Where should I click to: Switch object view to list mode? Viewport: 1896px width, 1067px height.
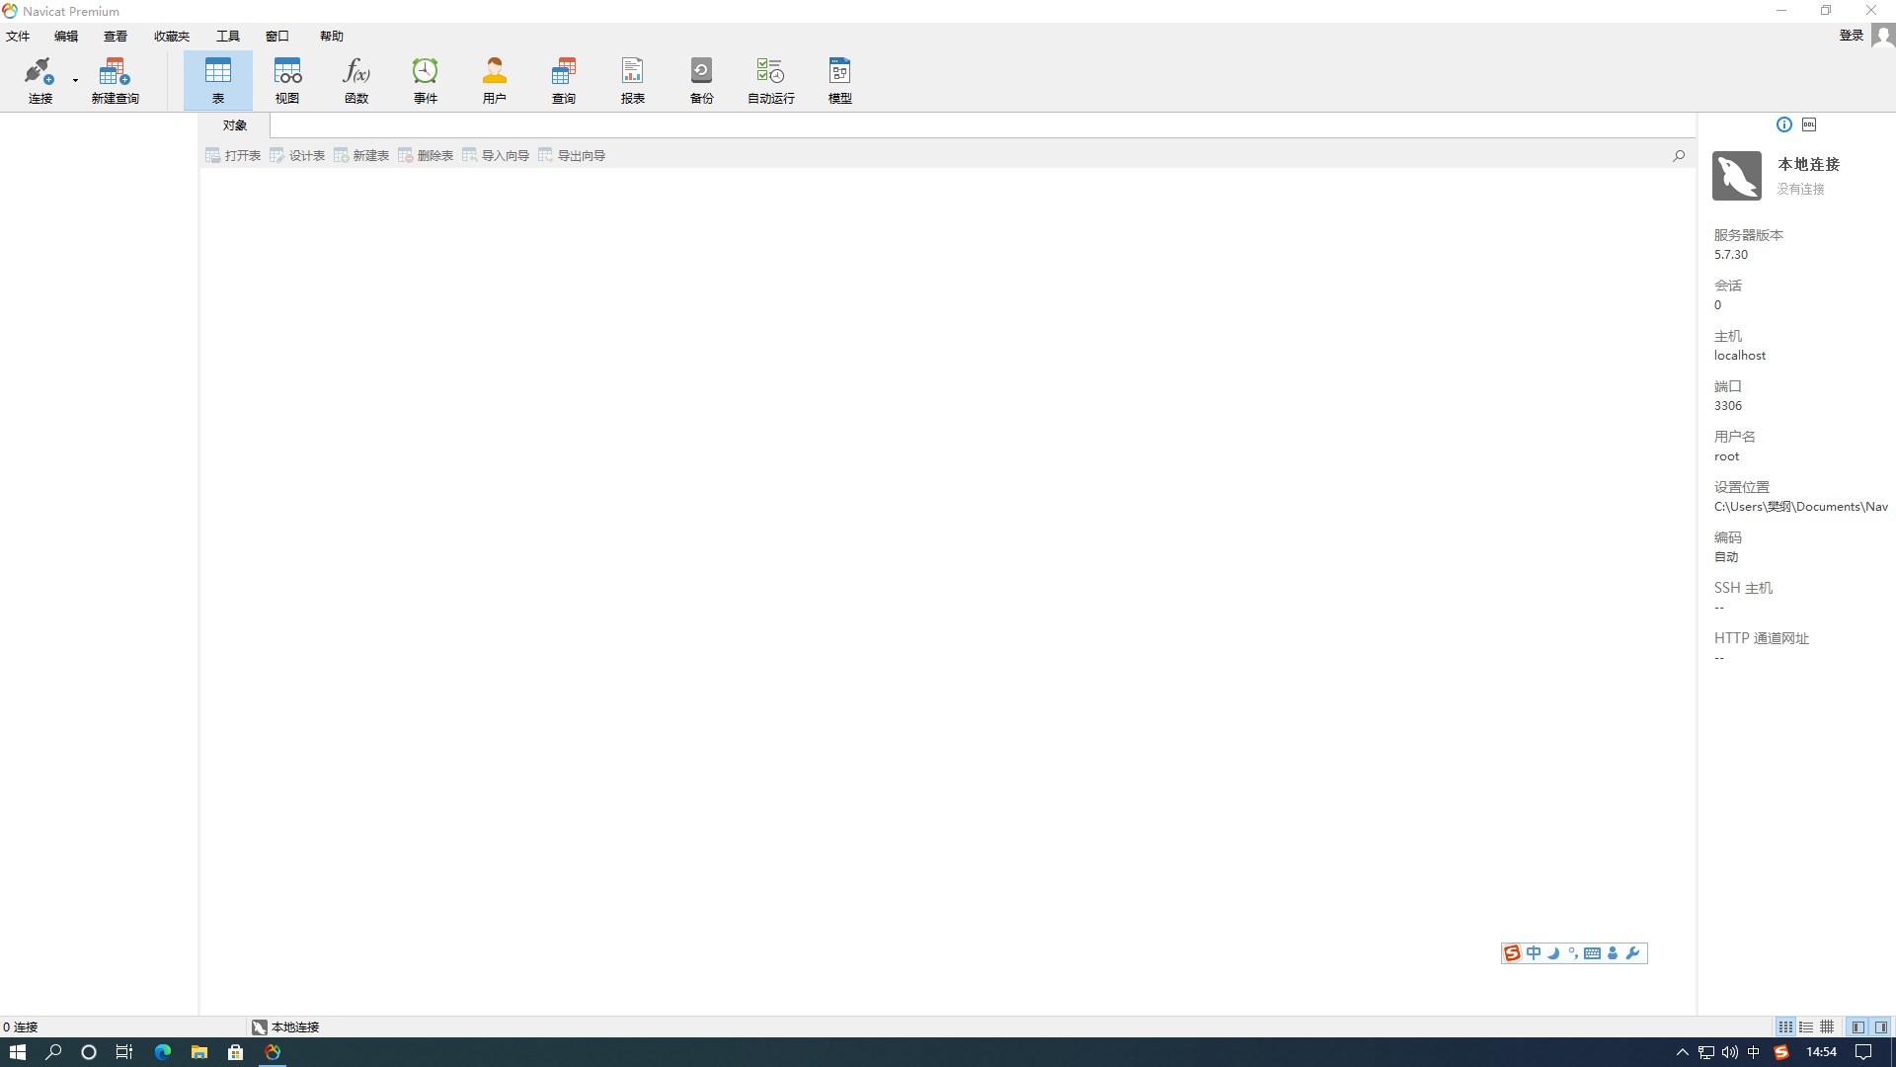[x=1806, y=1026]
